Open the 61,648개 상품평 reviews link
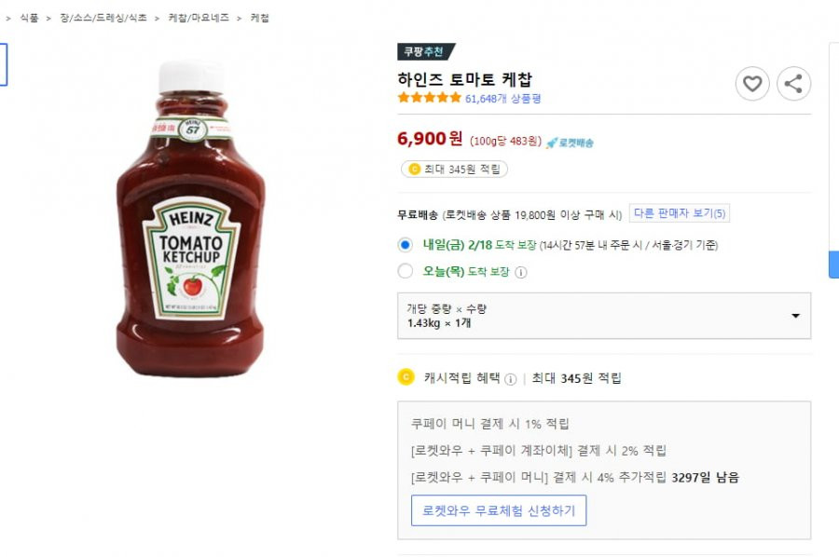839x557 pixels. pyautogui.click(x=503, y=99)
